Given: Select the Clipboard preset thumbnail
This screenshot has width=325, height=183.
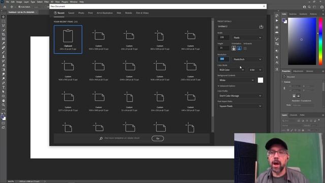Looking at the screenshot, I should click(x=68, y=40).
